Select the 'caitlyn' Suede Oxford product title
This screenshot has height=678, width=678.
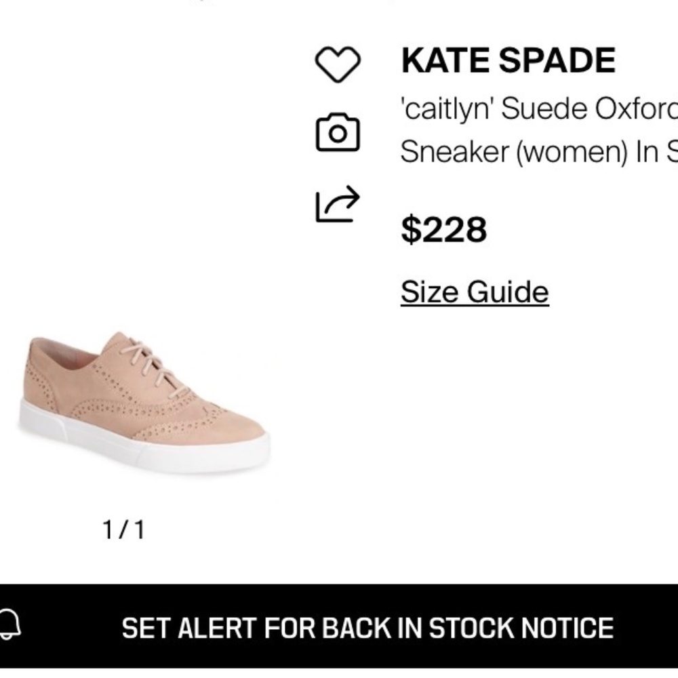(536, 129)
